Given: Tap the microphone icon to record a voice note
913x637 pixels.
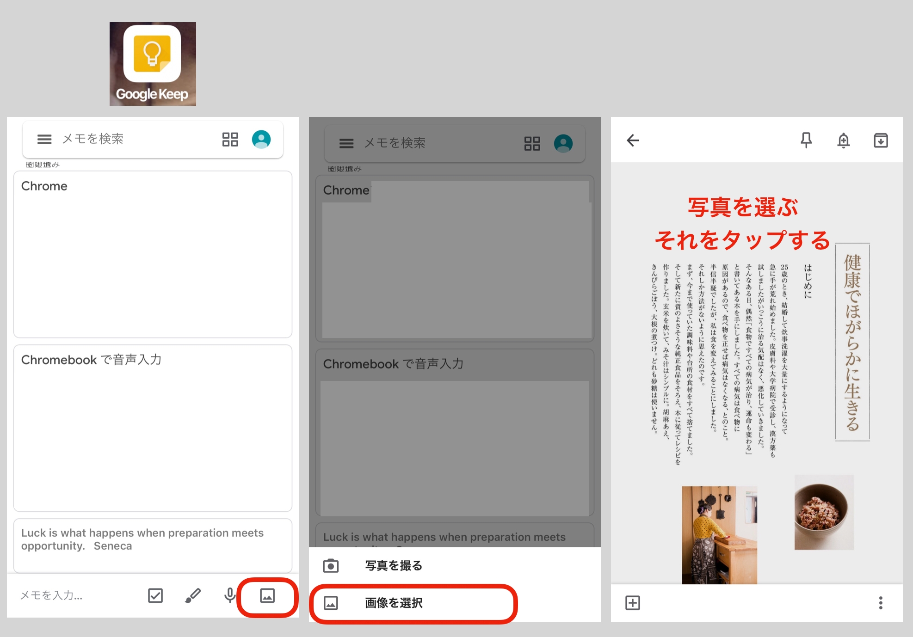Looking at the screenshot, I should (230, 596).
